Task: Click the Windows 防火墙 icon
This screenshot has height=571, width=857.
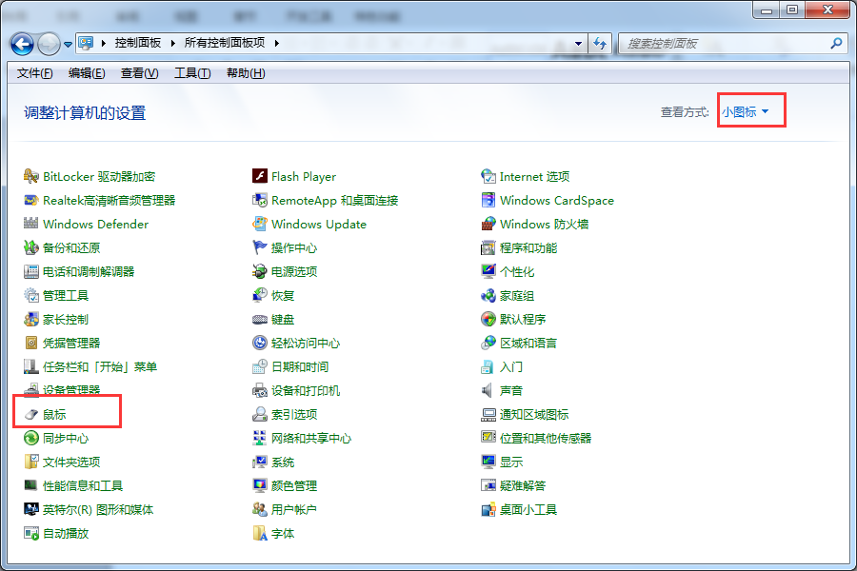Action: tap(488, 224)
